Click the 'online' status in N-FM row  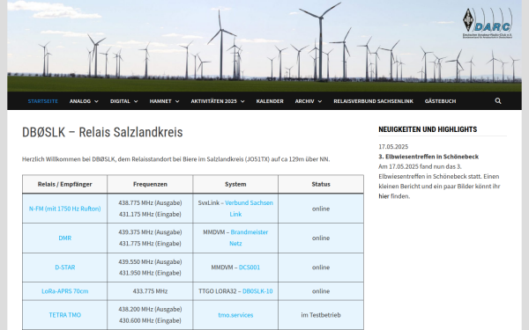tap(321, 209)
